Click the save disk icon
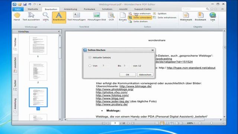The height and width of the screenshot is (134, 238). pos(25,4)
